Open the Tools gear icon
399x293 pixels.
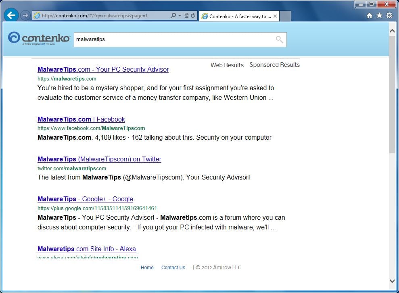[x=389, y=15]
